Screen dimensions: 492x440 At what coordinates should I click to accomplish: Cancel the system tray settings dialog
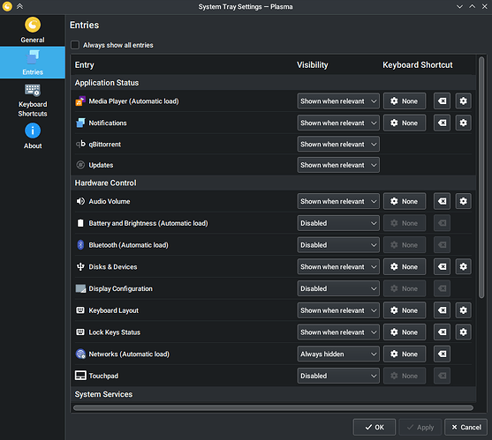466,427
